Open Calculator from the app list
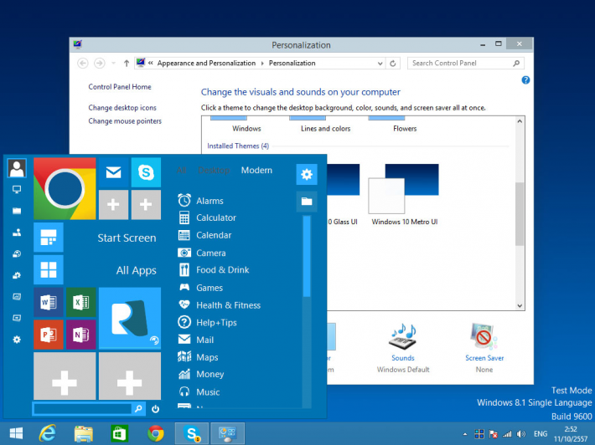The height and width of the screenshot is (445, 595). click(x=207, y=217)
